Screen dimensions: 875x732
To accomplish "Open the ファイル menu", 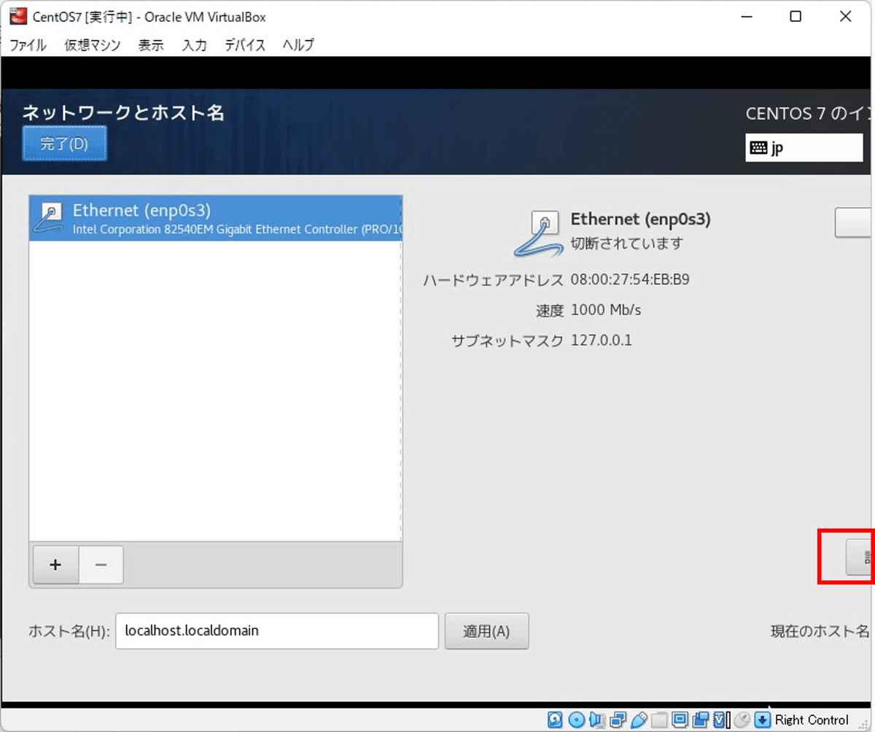I will pos(28,45).
